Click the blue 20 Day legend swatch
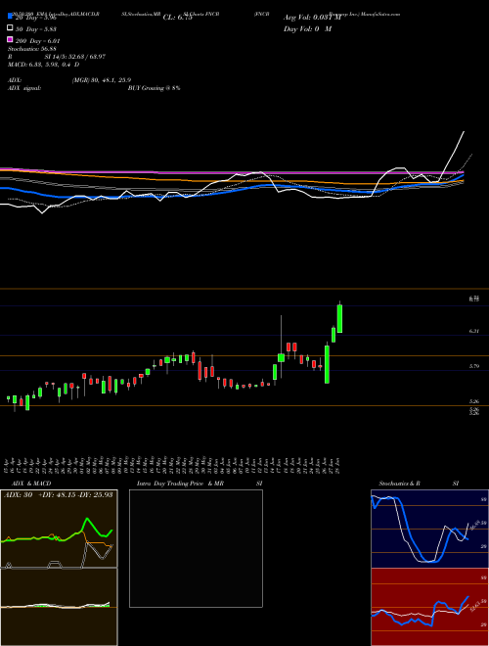 coord(11,17)
